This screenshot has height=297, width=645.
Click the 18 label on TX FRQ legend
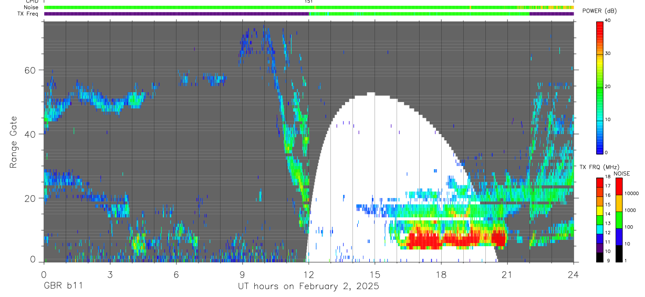tap(608, 177)
